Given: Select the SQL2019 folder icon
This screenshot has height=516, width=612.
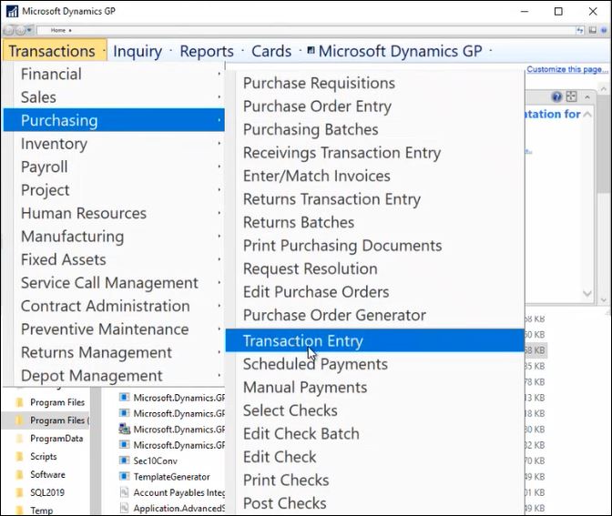Looking at the screenshot, I should pos(17,492).
